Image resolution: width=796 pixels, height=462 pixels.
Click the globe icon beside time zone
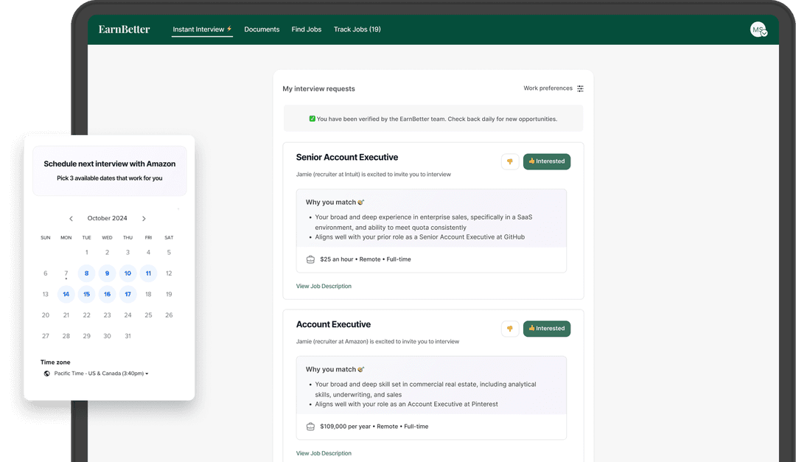pyautogui.click(x=47, y=374)
